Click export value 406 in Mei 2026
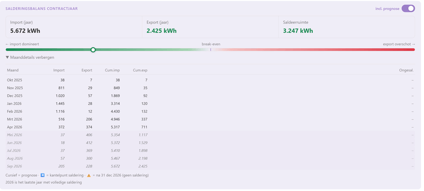The image size is (424, 191). [89, 135]
